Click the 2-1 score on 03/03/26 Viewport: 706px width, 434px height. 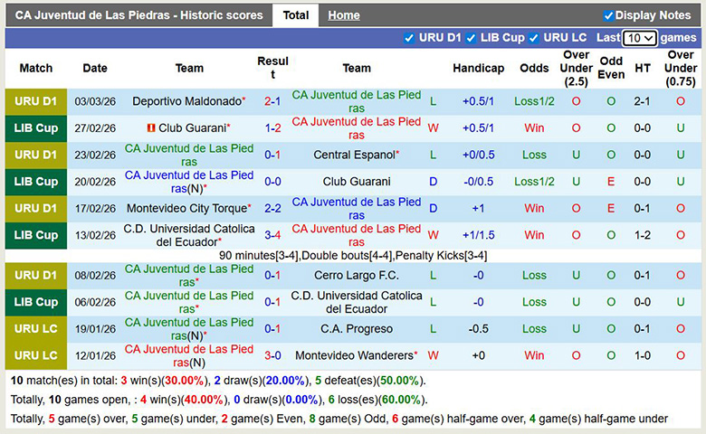[272, 101]
